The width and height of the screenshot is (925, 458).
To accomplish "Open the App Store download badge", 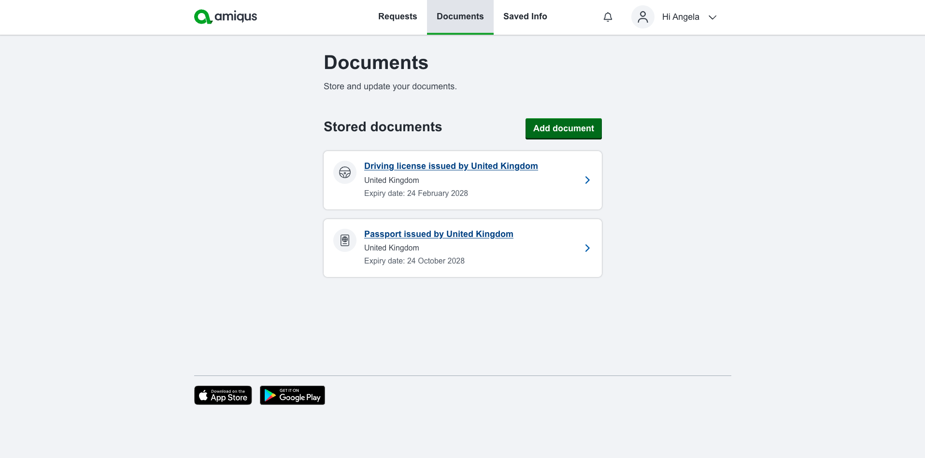I will point(223,395).
